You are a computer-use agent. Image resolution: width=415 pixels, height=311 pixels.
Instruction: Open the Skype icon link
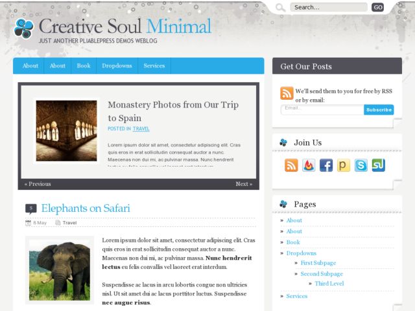361,165
